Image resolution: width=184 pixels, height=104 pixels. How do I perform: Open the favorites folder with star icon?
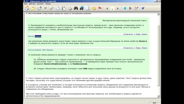[x=33, y=8]
